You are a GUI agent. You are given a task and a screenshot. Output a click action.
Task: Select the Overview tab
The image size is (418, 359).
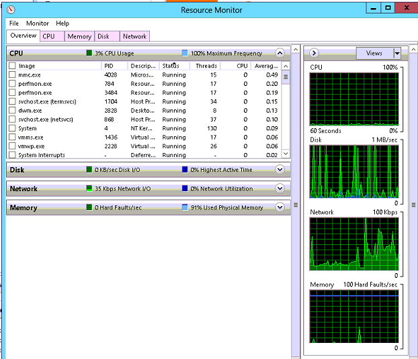click(24, 36)
